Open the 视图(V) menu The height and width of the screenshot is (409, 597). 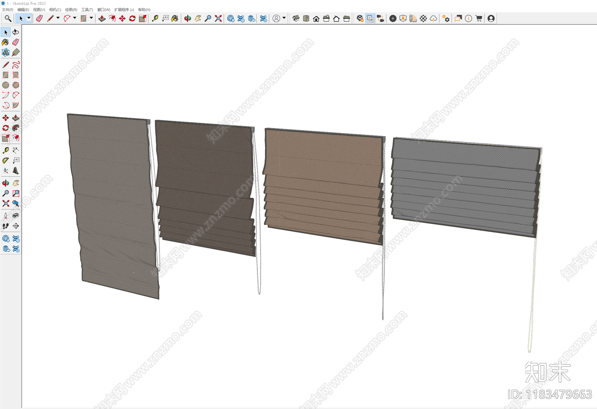[x=39, y=10]
